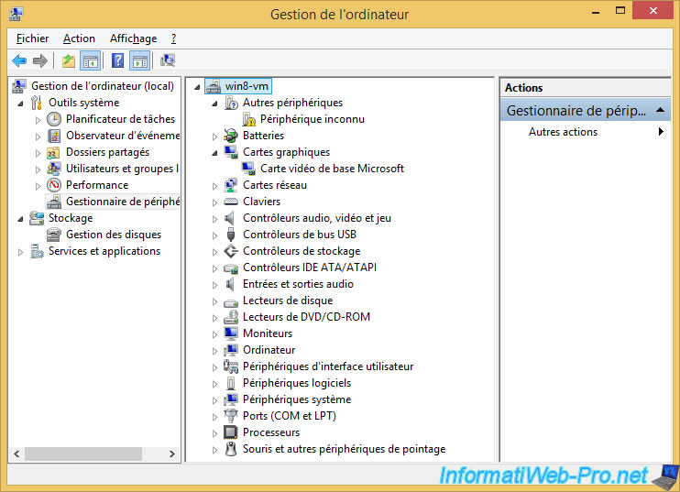This screenshot has width=680, height=492.
Task: Toggle the Show/Hide console tree button
Action: (x=91, y=61)
